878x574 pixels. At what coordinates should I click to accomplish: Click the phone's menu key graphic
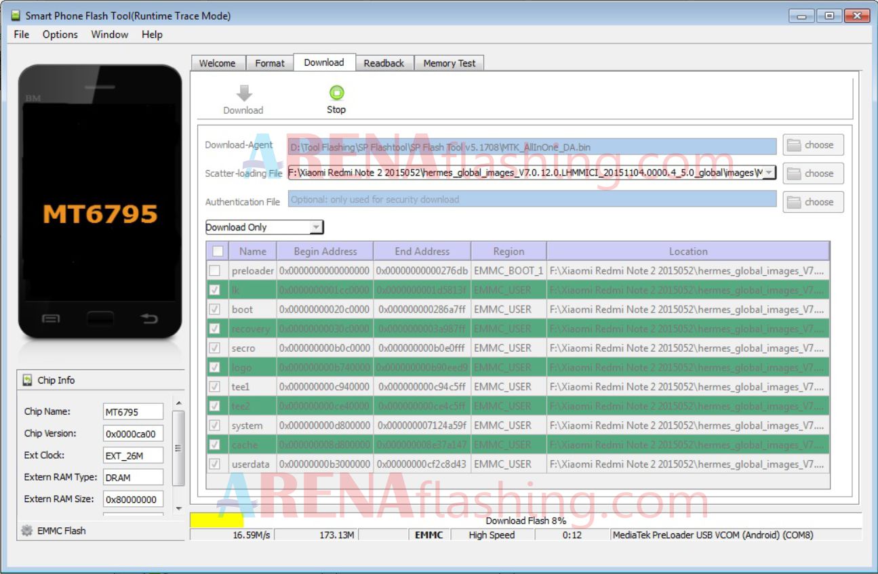51,318
